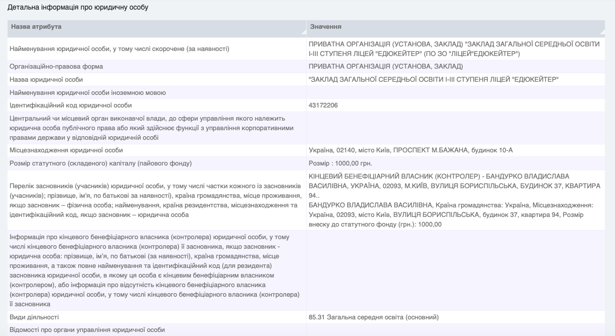Select the identification code value 43172206

(323, 105)
